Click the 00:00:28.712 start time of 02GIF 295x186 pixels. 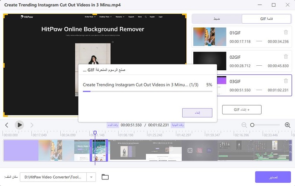tap(240, 66)
